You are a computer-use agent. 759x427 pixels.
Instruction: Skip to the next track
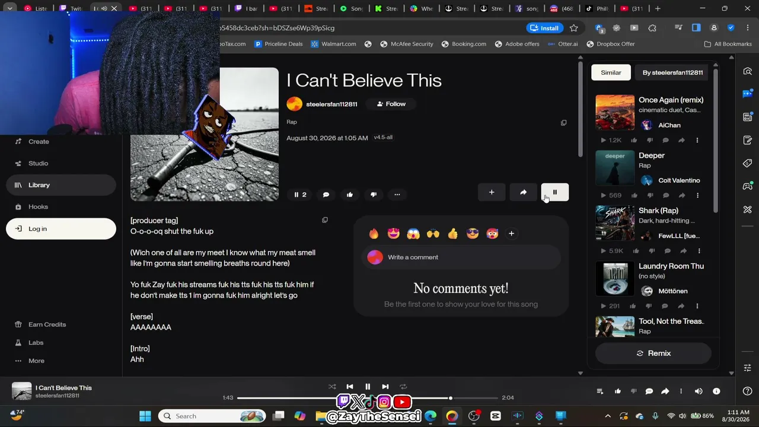[385, 387]
